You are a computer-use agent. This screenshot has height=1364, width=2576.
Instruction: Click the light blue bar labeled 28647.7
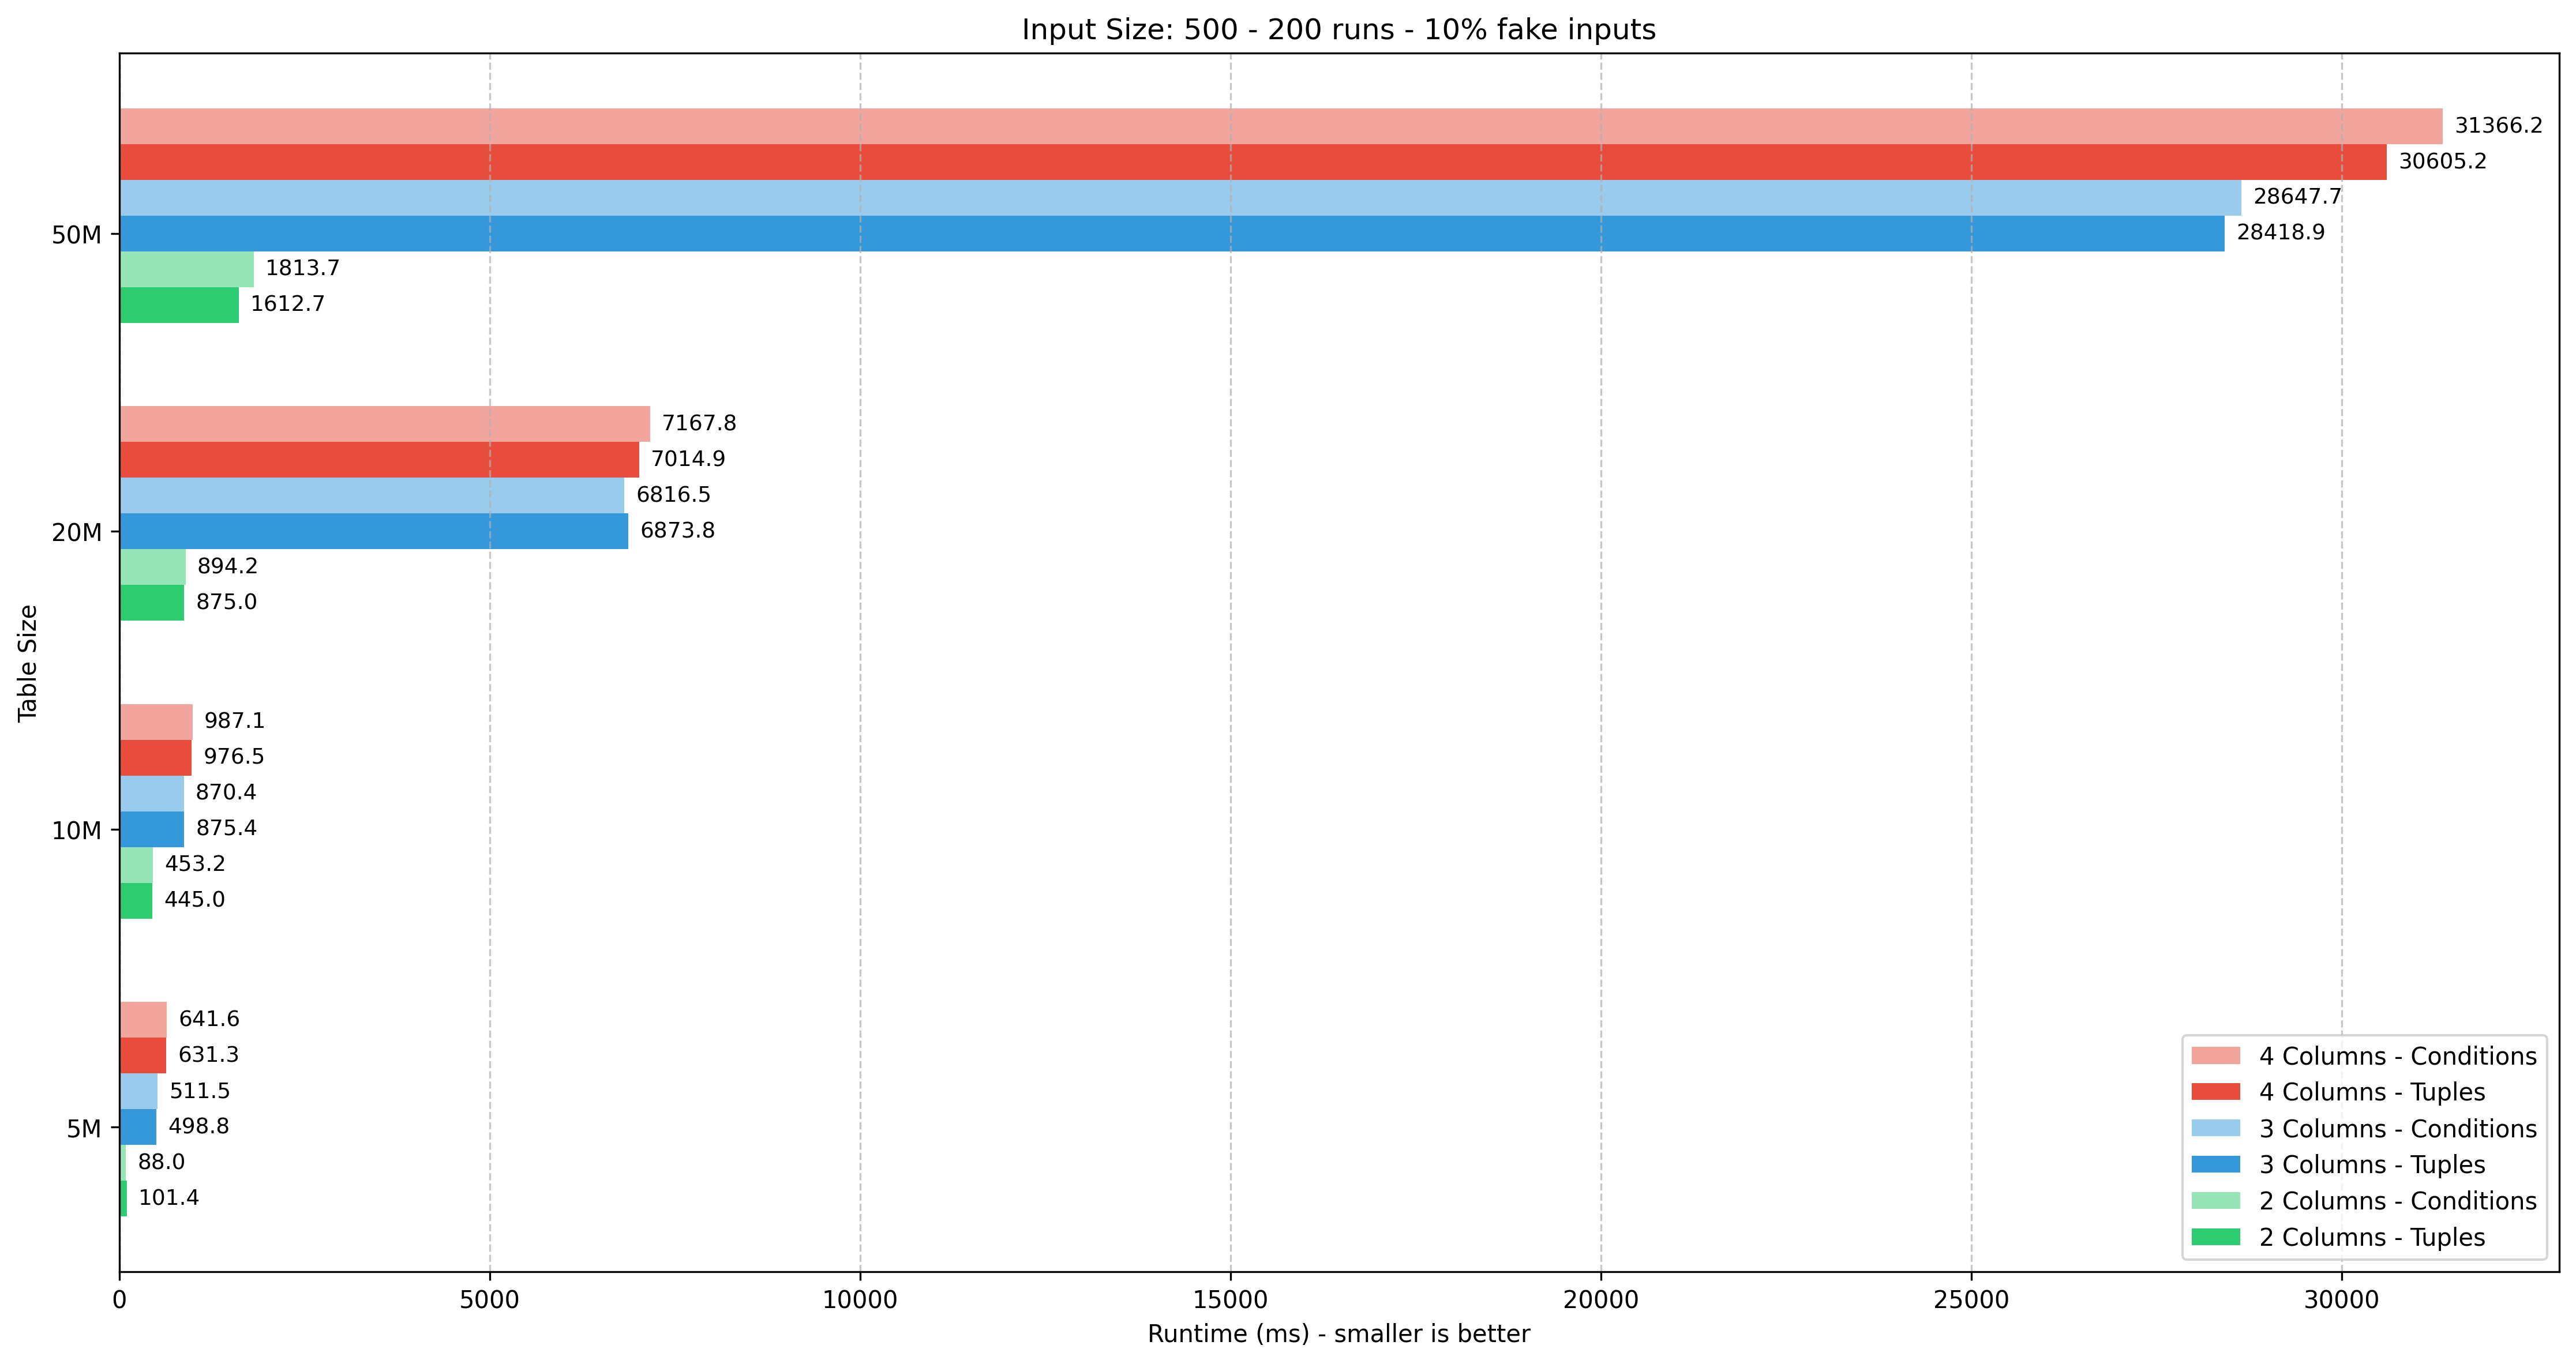tap(1180, 198)
